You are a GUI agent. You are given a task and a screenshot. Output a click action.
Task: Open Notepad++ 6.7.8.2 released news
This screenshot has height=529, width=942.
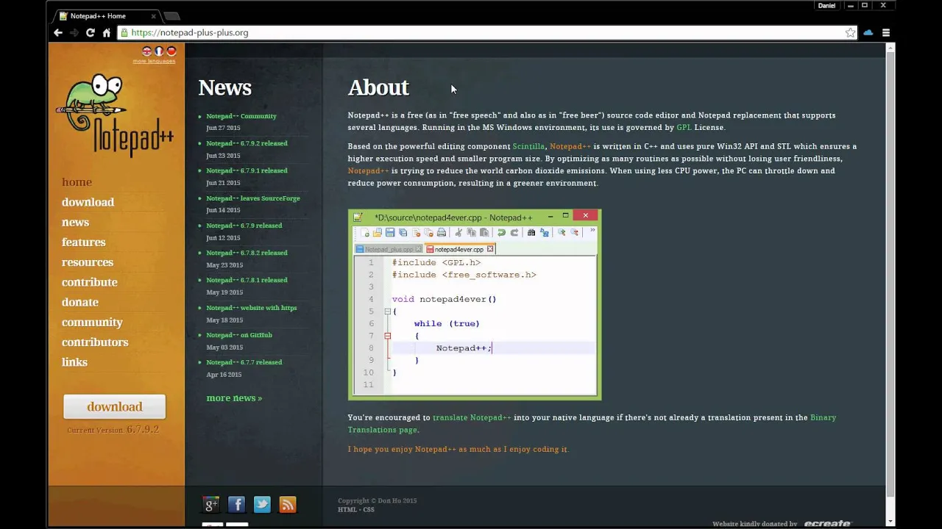coord(247,253)
